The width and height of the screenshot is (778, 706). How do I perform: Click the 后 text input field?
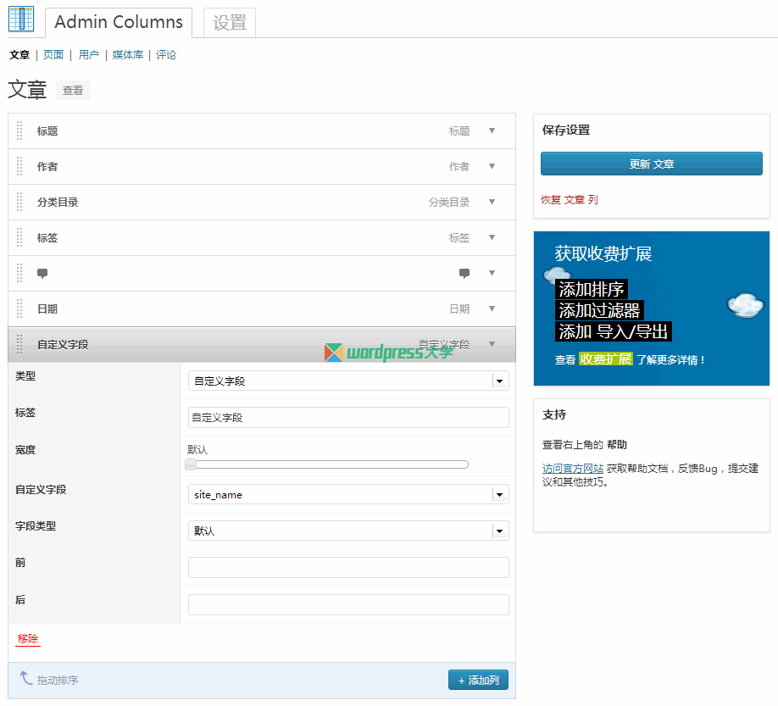(x=348, y=605)
